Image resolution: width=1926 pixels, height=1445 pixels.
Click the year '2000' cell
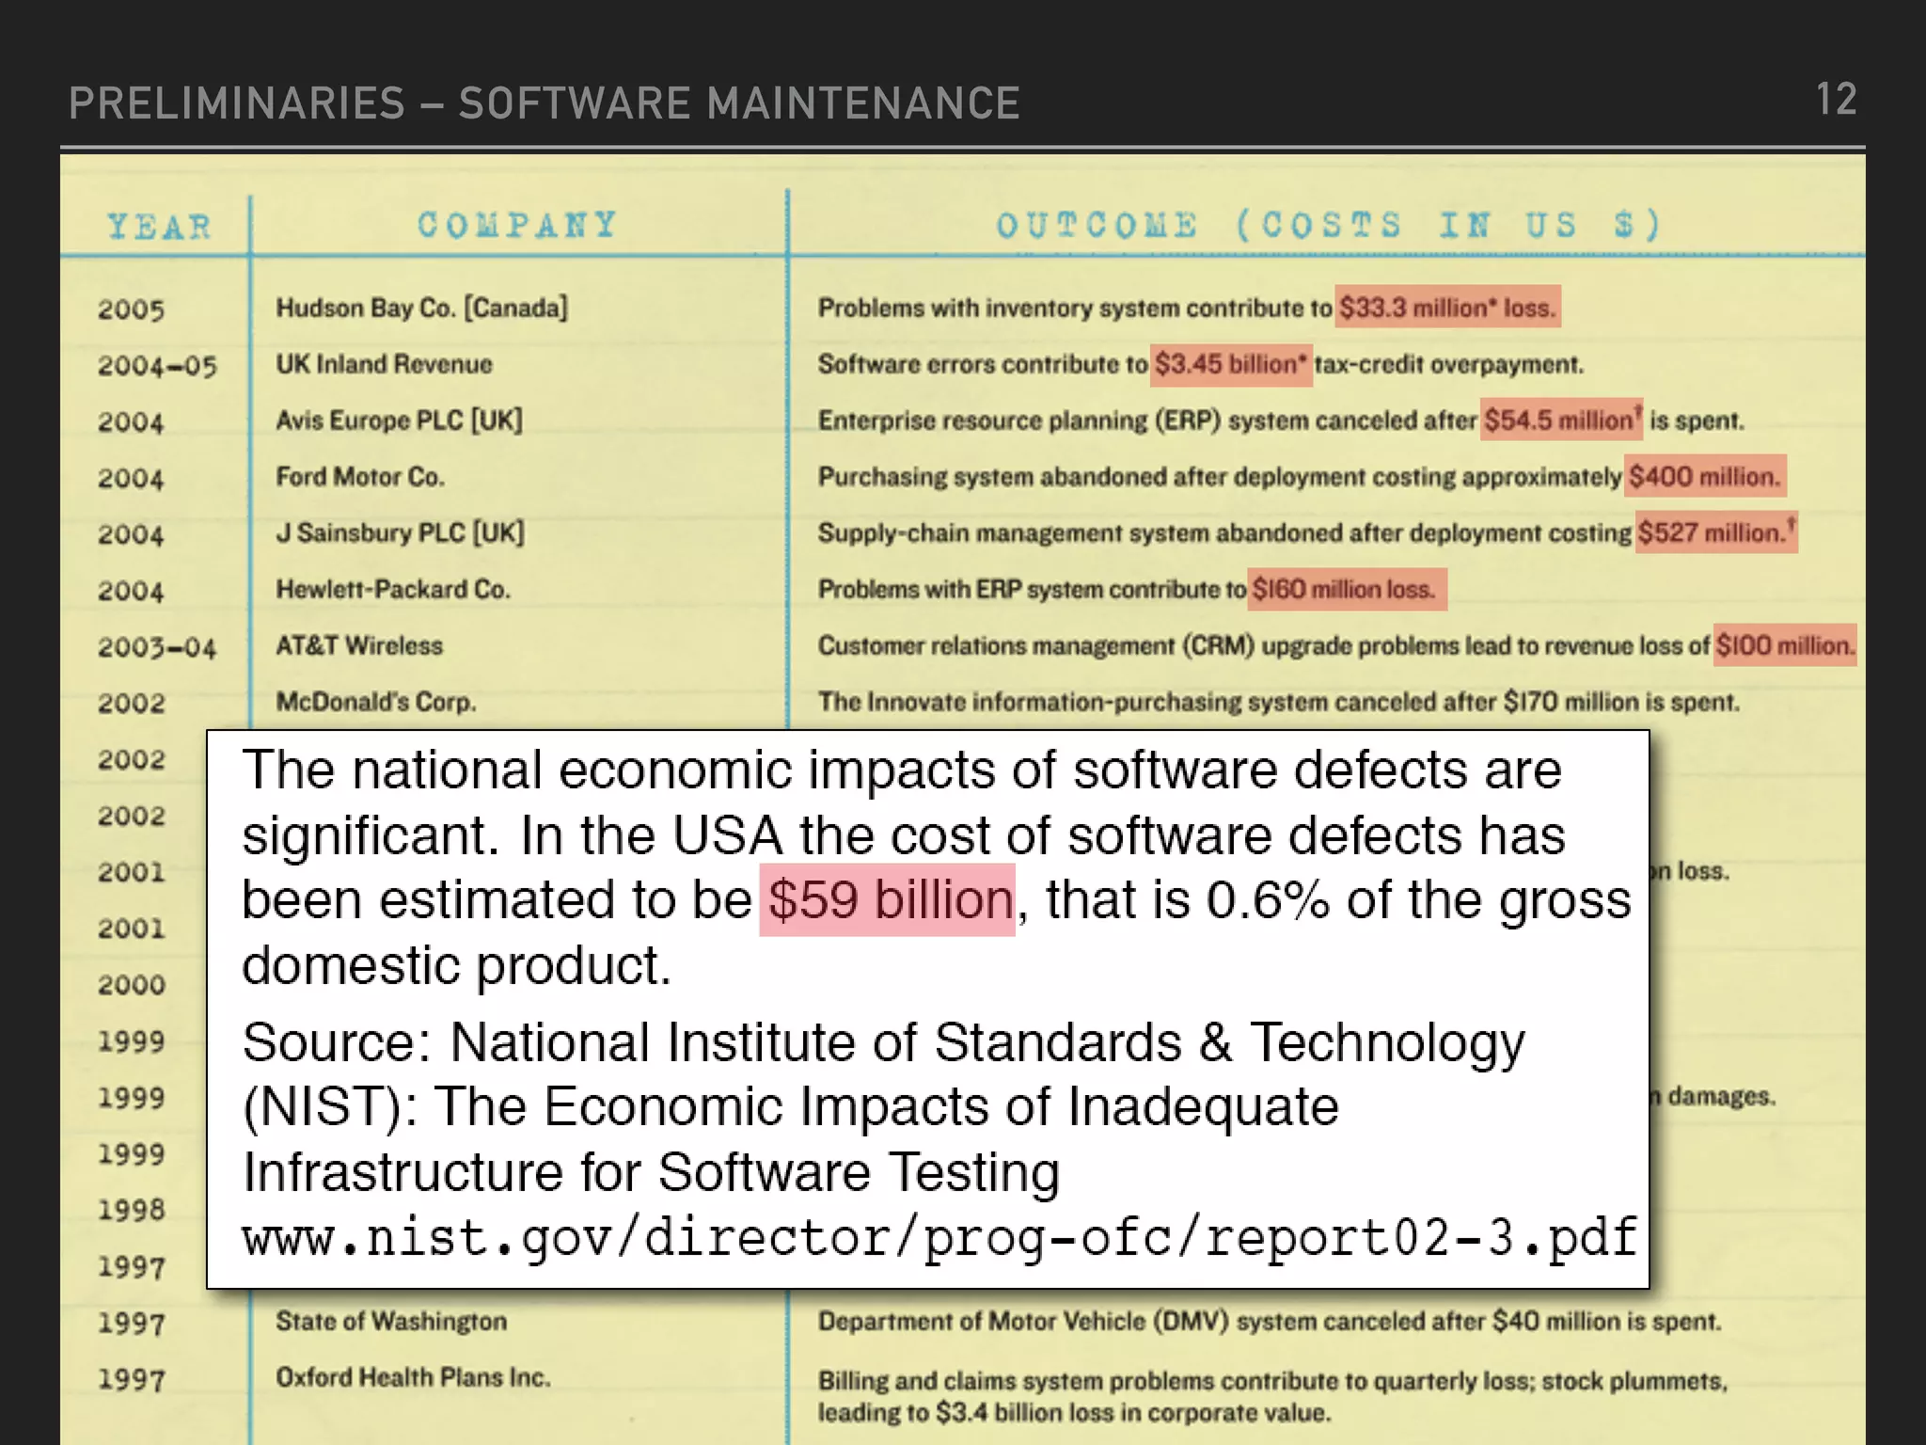tap(131, 985)
